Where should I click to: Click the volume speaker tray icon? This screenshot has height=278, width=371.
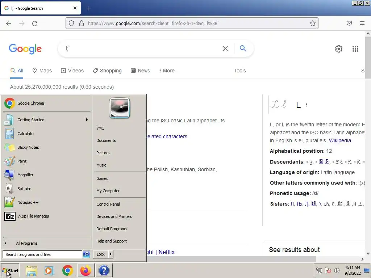(x=336, y=270)
